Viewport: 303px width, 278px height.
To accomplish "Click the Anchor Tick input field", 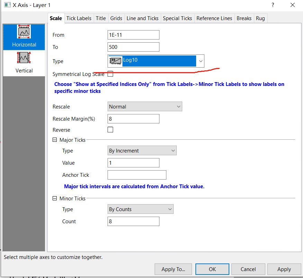I will pos(137,175).
